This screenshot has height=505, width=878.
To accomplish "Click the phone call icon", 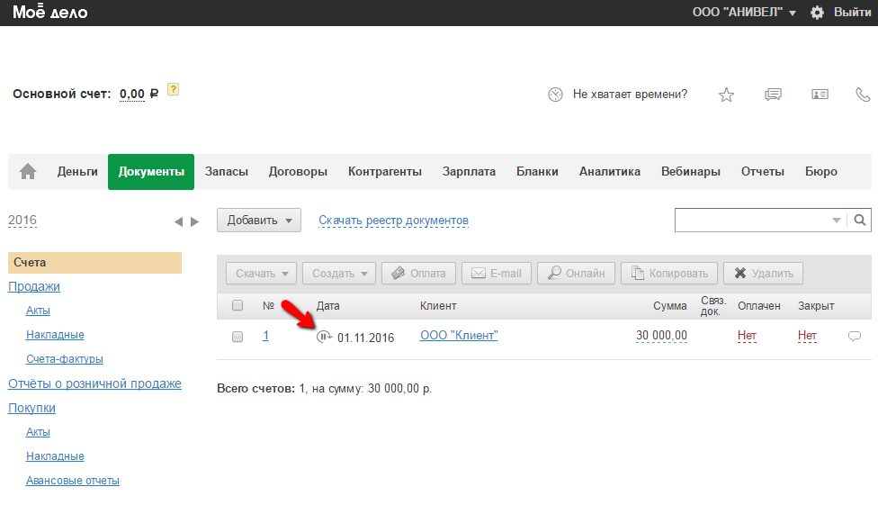I will pyautogui.click(x=863, y=95).
